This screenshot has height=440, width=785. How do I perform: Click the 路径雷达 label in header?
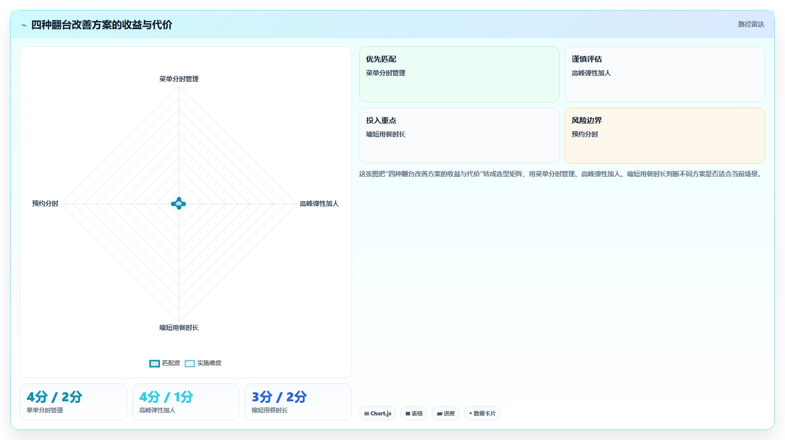tap(751, 24)
